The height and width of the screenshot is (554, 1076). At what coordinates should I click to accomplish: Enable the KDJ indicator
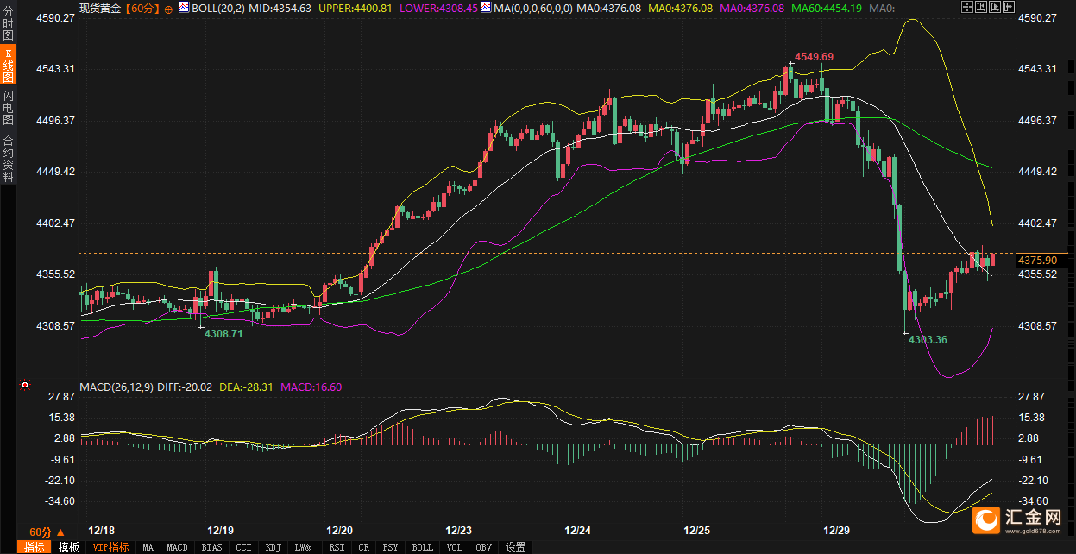(x=273, y=547)
